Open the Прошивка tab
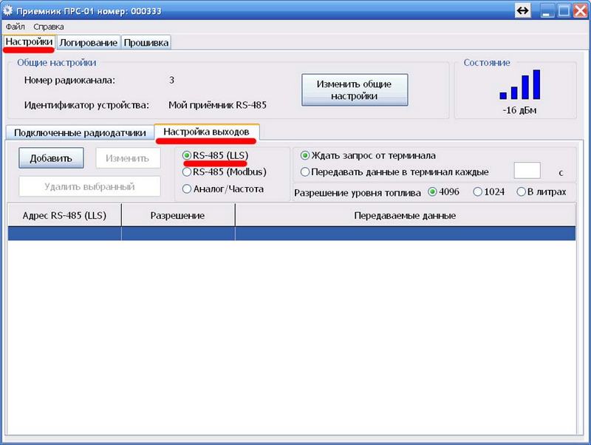591x445 pixels. tap(146, 43)
